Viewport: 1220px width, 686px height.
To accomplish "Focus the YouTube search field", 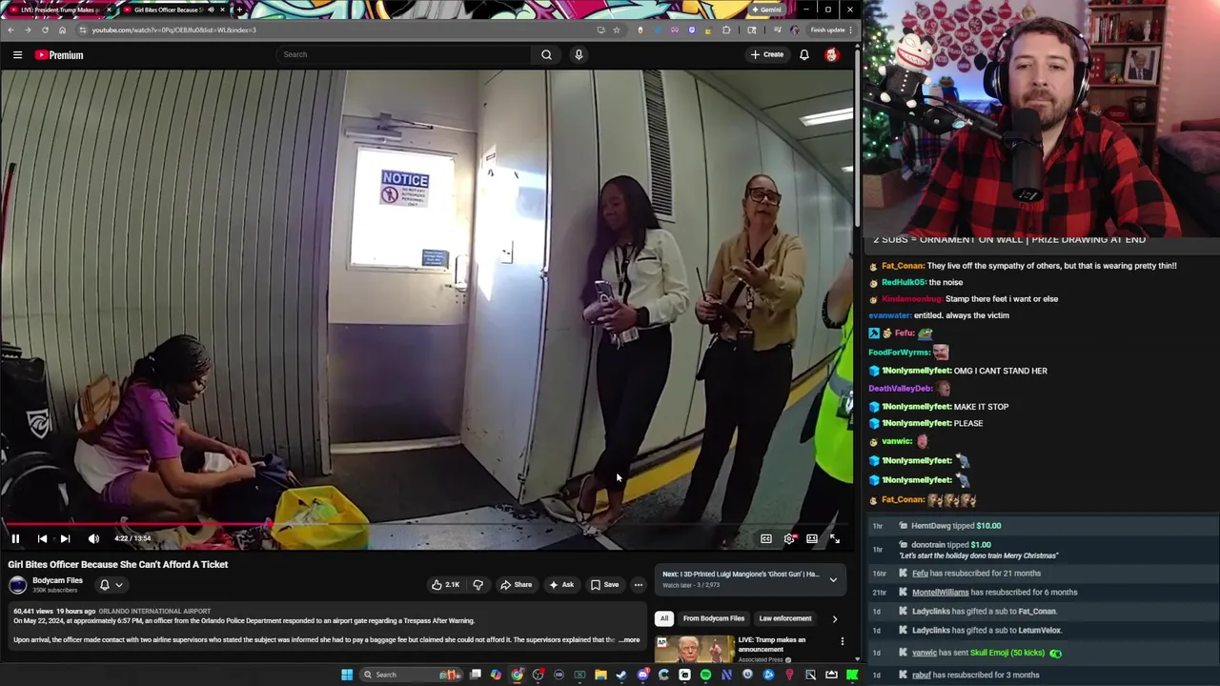I will tap(404, 54).
